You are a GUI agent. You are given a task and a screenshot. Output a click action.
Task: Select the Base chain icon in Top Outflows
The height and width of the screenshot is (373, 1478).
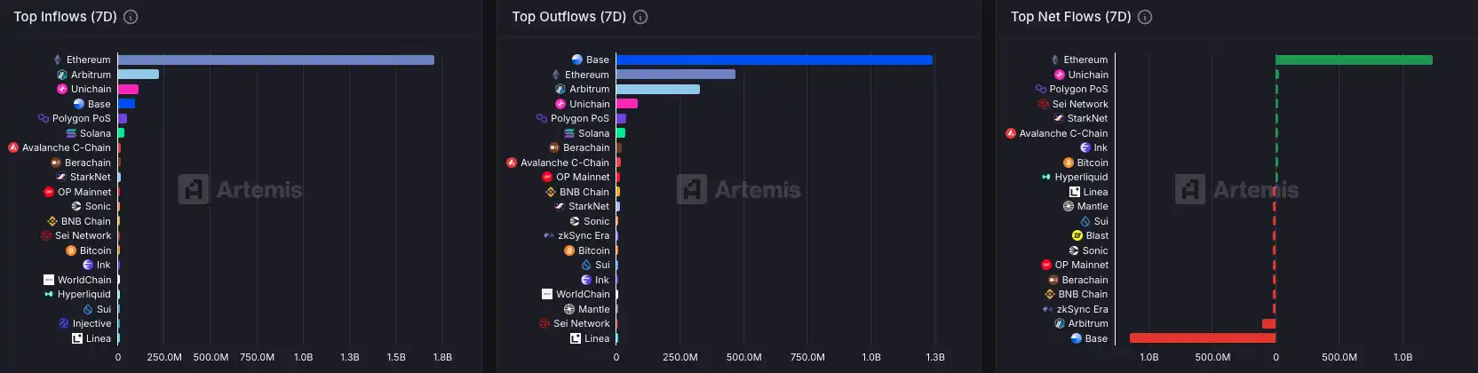[577, 60]
